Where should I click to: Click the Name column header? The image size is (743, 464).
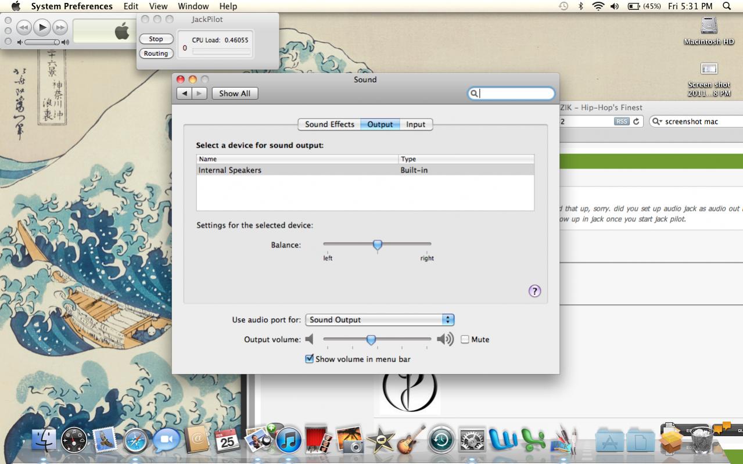[x=297, y=159]
